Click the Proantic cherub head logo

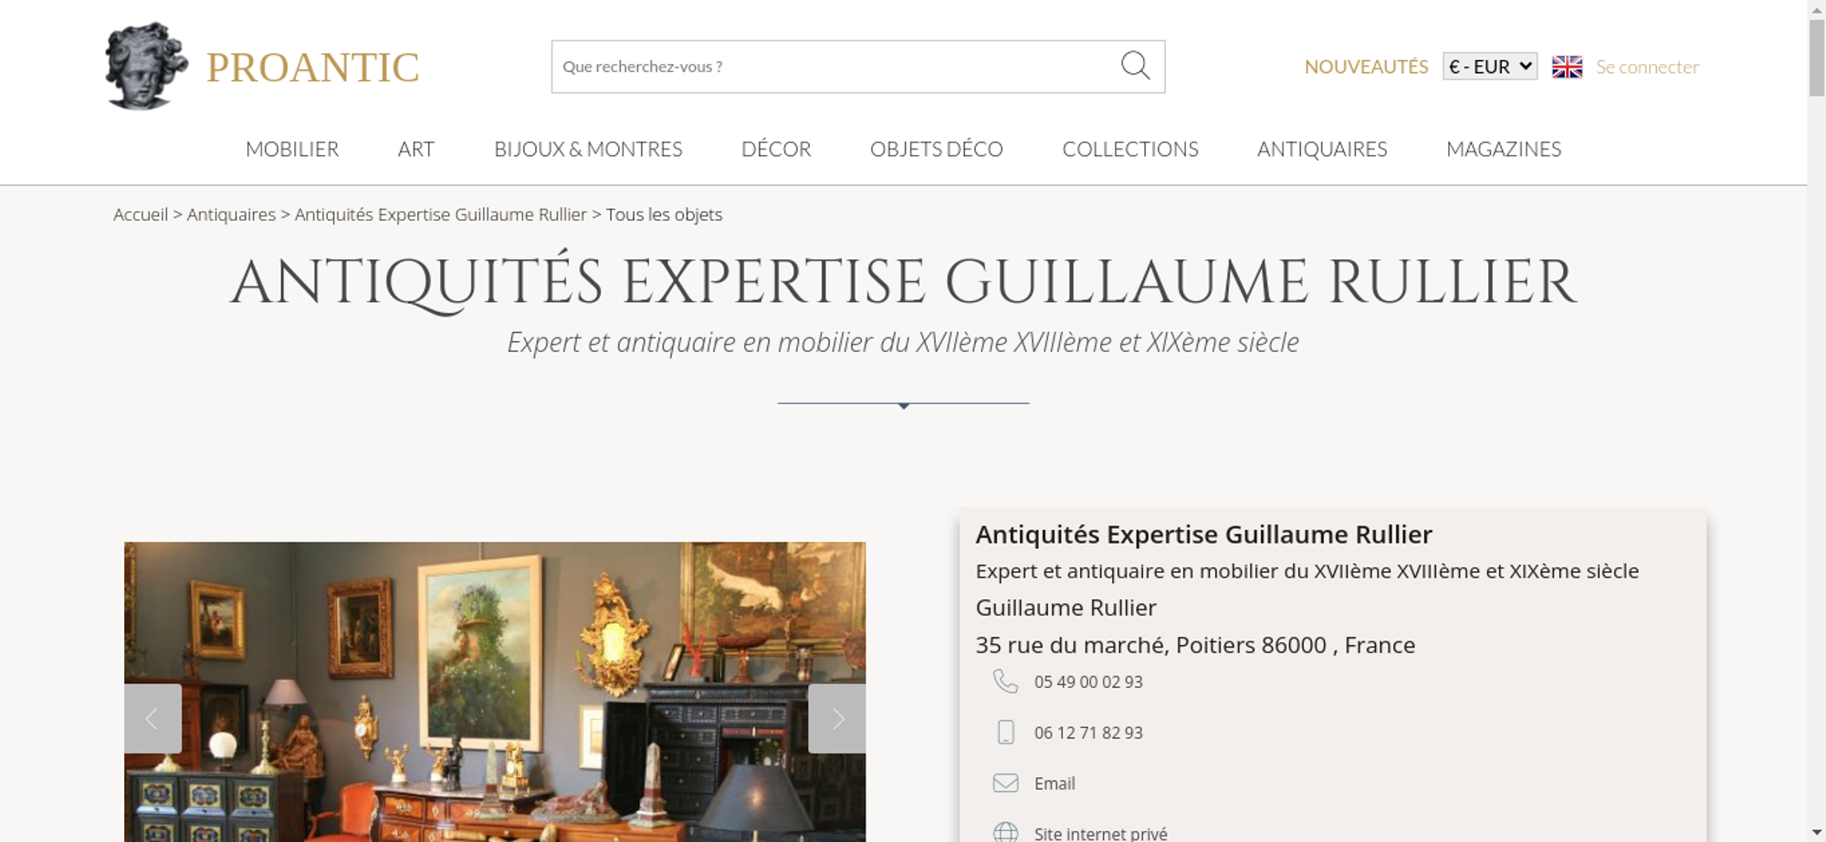click(146, 66)
